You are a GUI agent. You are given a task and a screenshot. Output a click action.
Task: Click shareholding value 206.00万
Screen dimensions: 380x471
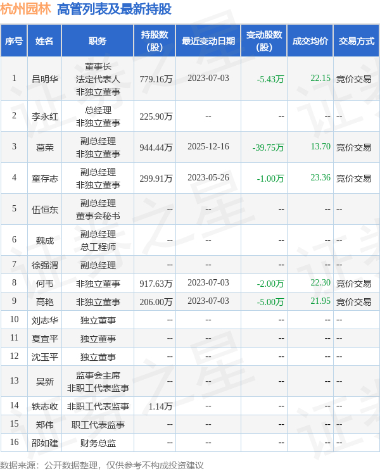tap(156, 301)
